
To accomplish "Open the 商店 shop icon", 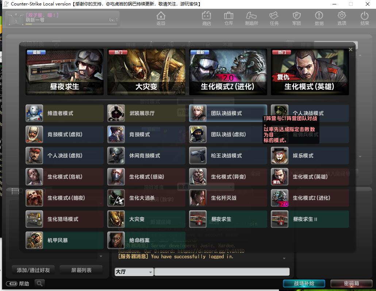I will (x=207, y=18).
